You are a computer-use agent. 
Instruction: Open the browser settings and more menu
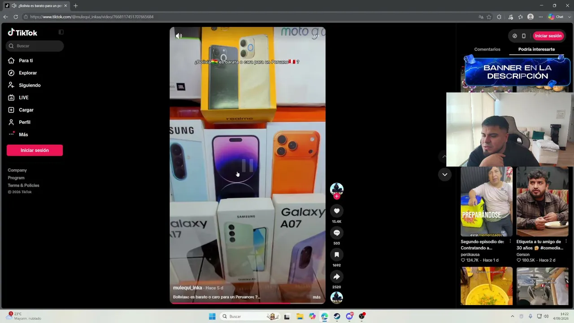pos(540,17)
